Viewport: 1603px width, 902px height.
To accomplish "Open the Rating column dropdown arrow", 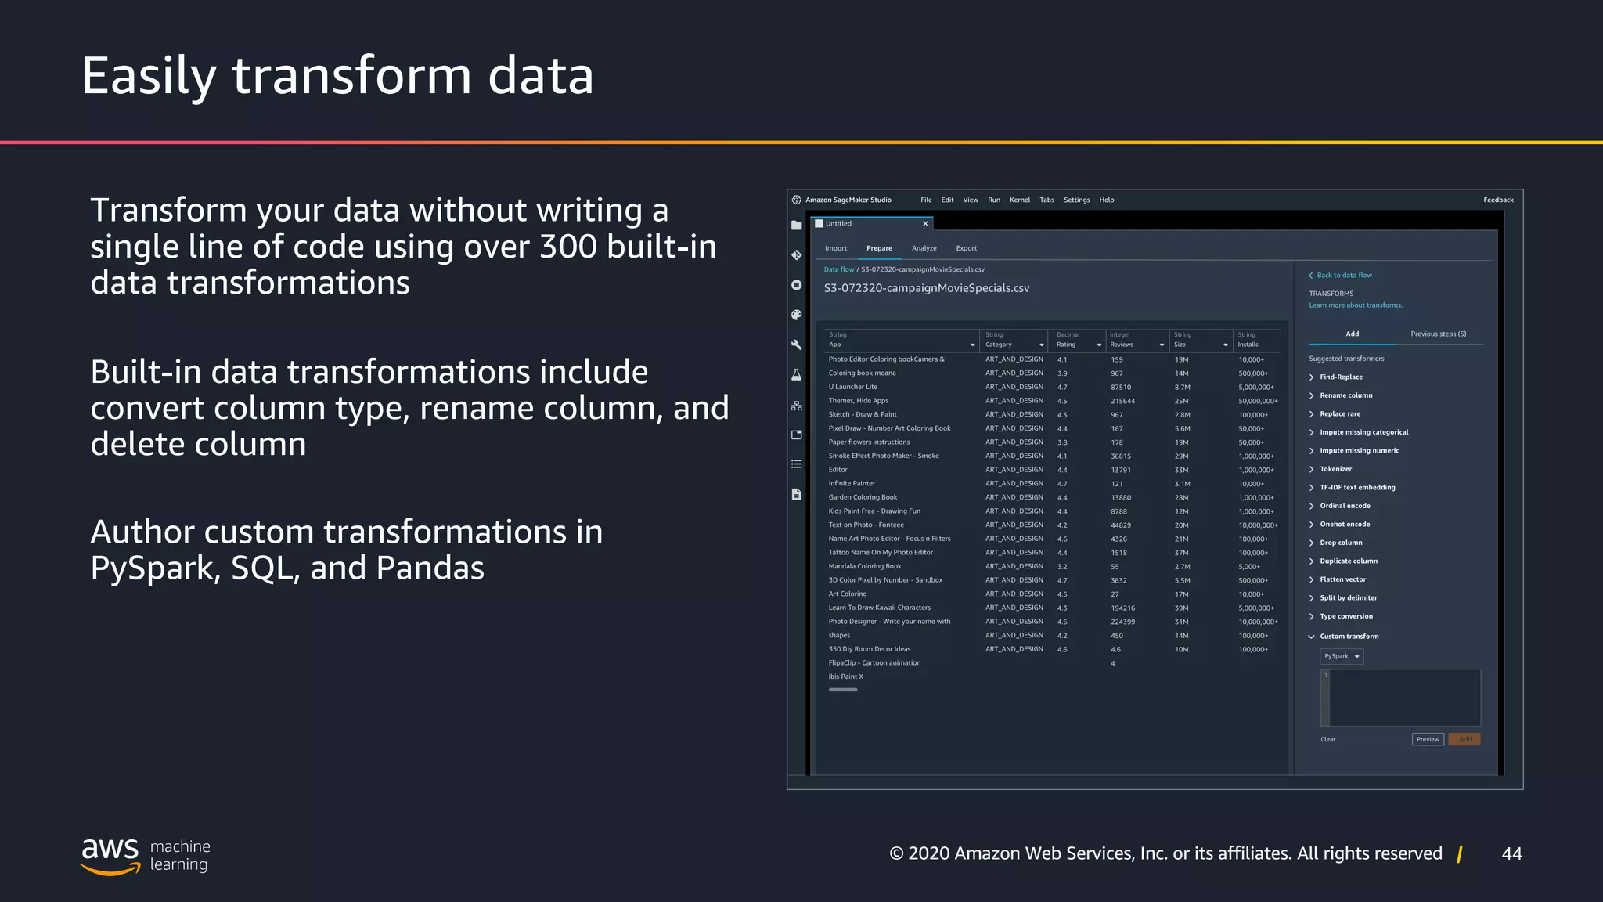I will (1099, 345).
